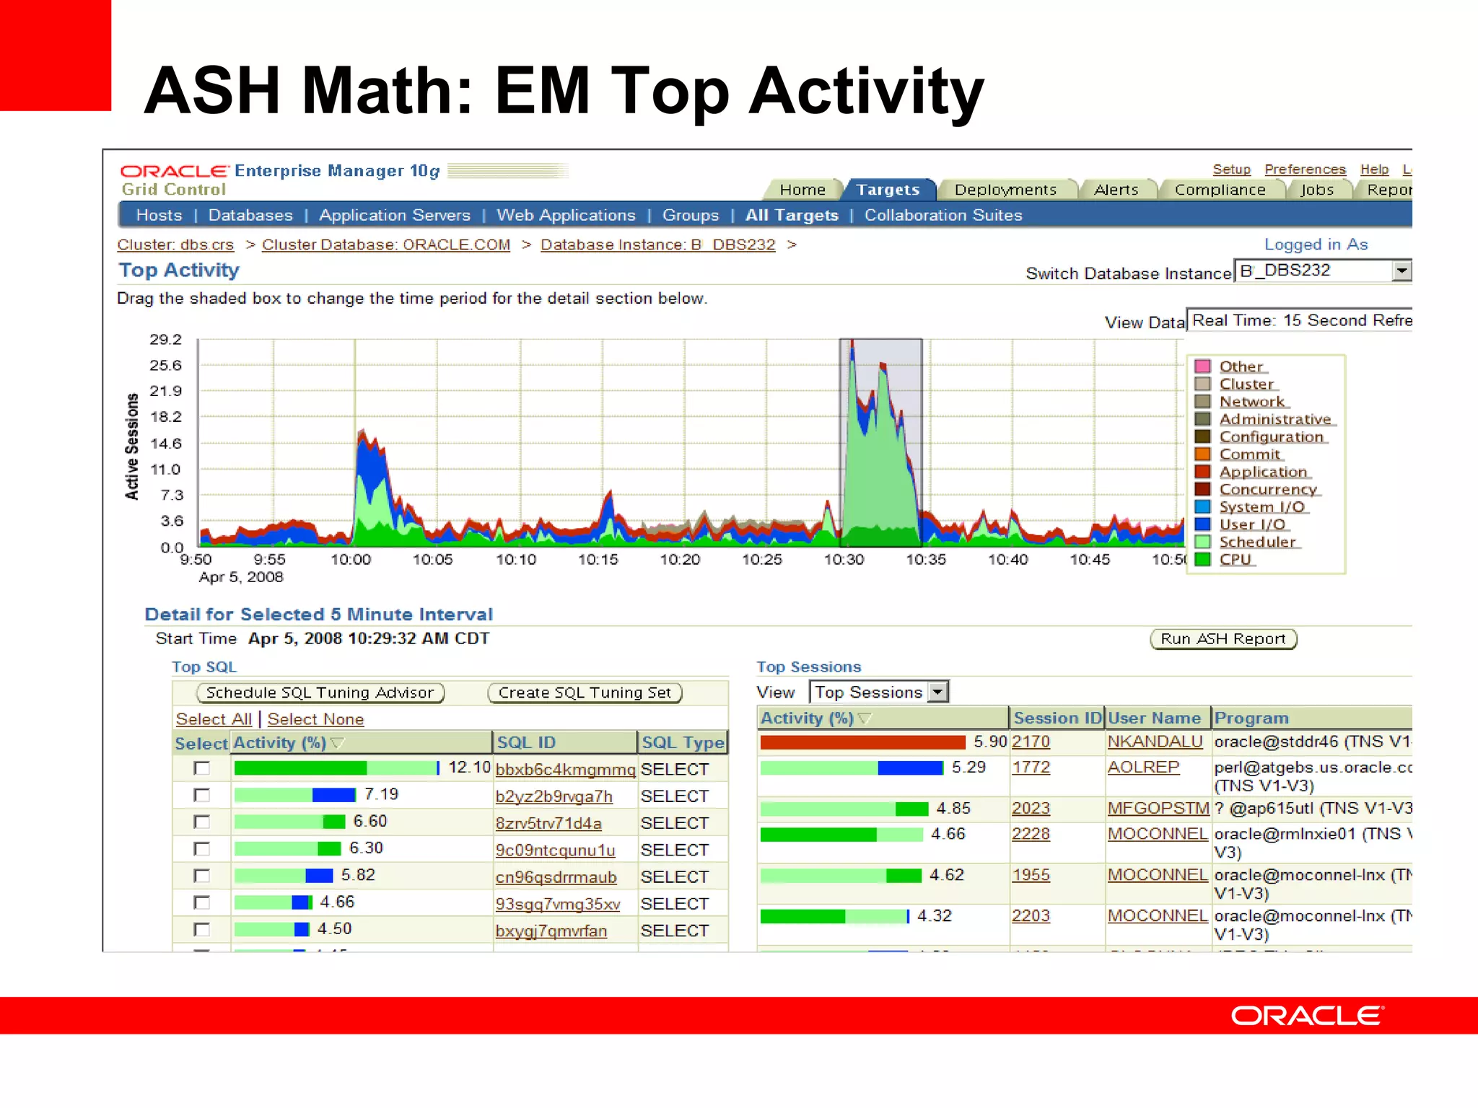Open session ID 1772 link
This screenshot has height=1108, width=1478.
[1031, 768]
